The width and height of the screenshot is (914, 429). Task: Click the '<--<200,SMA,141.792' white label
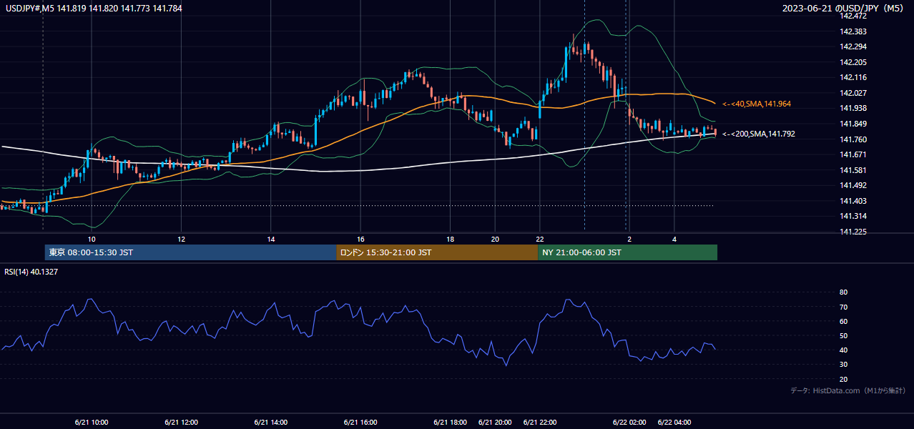(758, 134)
